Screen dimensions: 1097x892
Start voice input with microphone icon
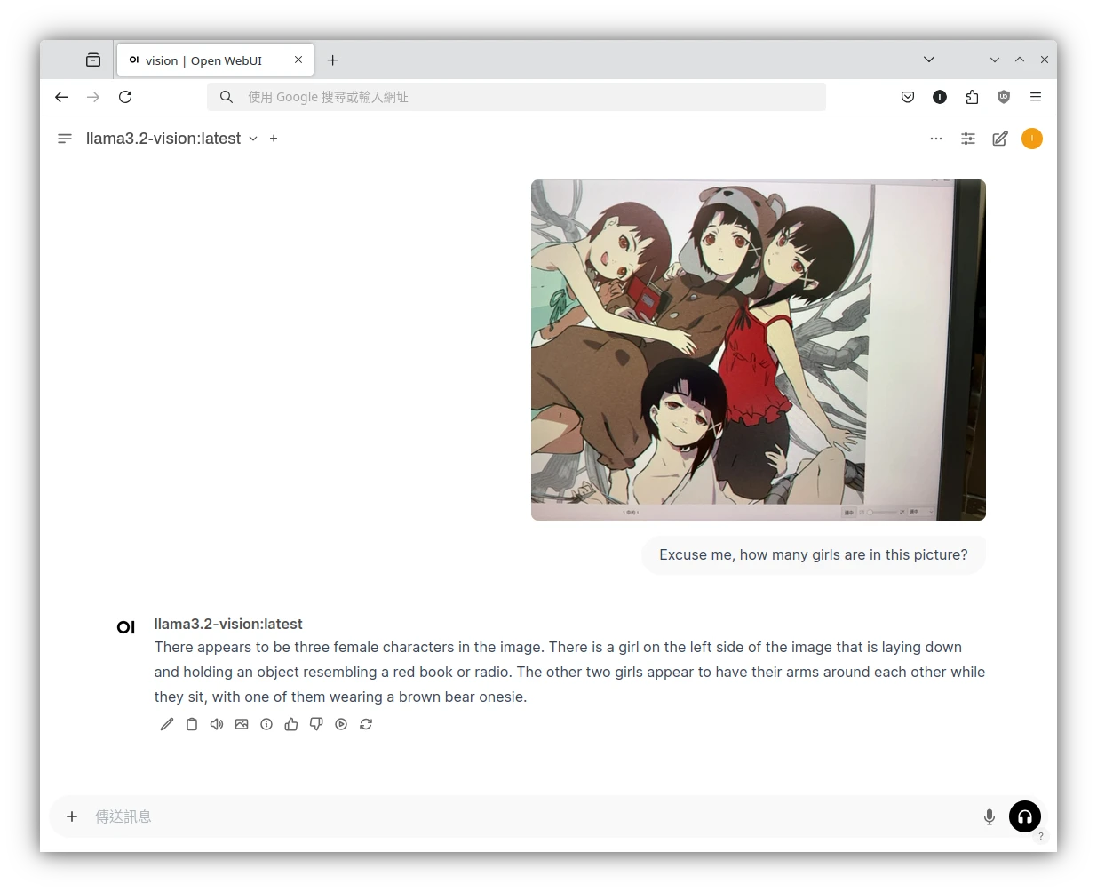[x=990, y=816]
